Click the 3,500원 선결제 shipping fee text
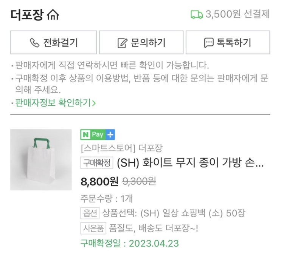Viewport: 281px width, 253px height. tap(238, 14)
